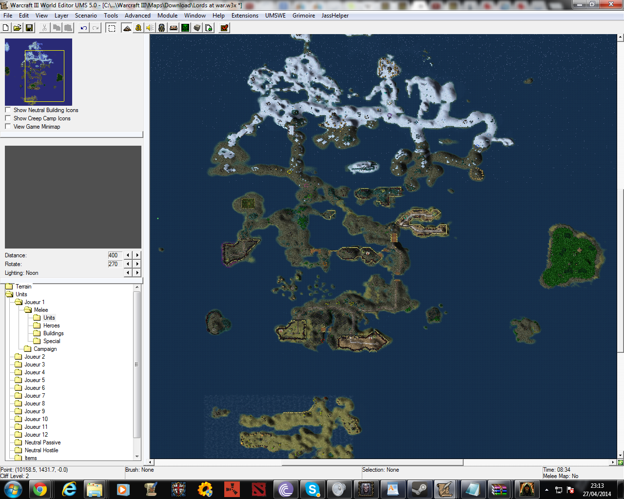Open the Scenario menu
This screenshot has height=499, width=624.
(x=86, y=16)
